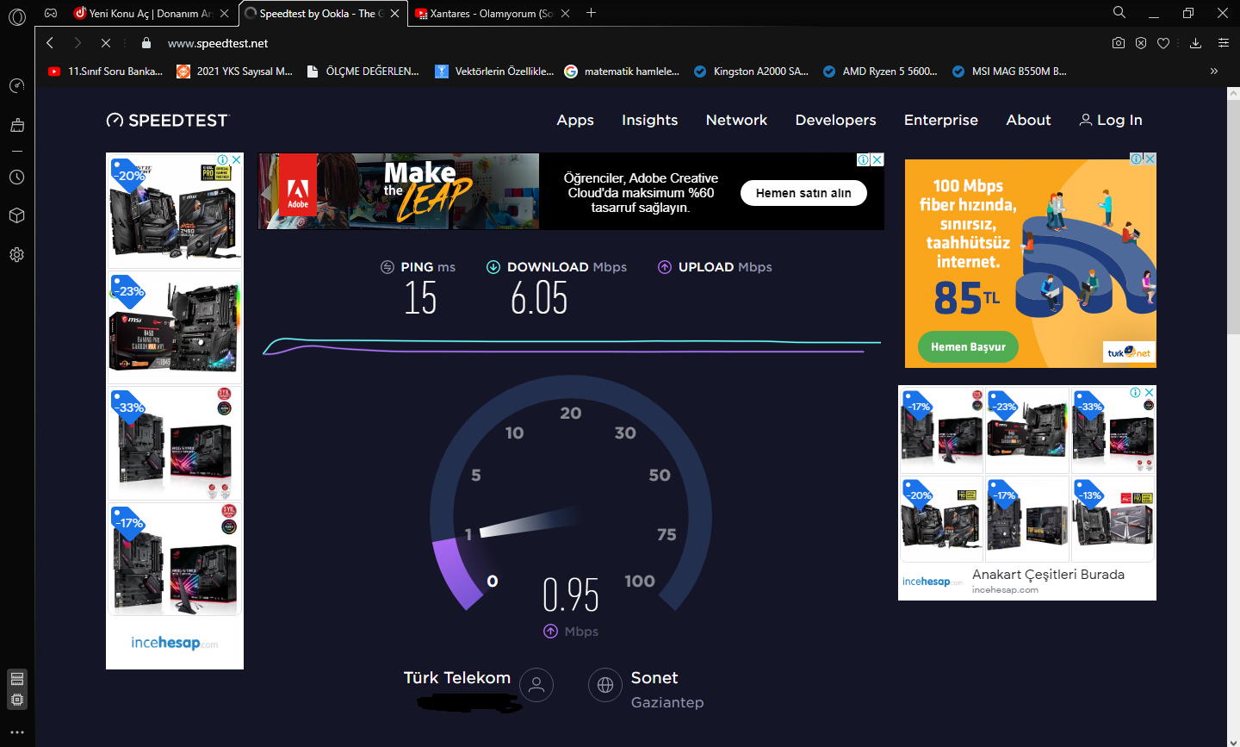Open a new tab with plus button
1240x747 pixels.
[591, 13]
